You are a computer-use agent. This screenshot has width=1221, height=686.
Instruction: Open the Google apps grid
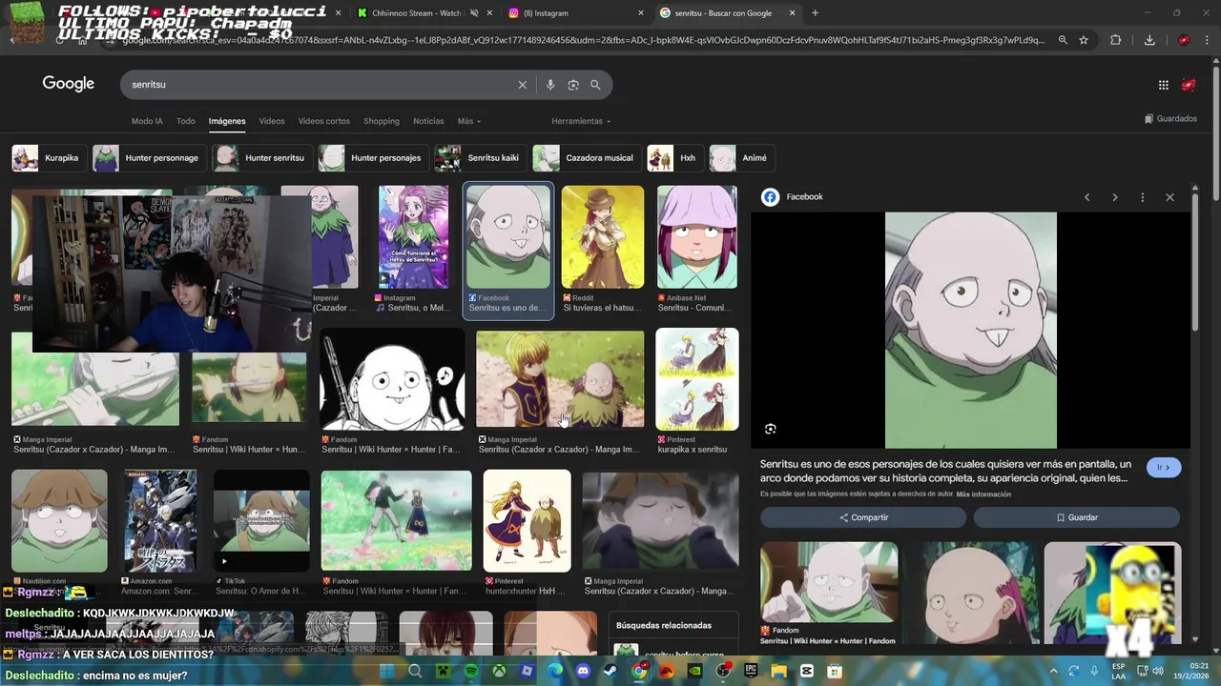(x=1163, y=85)
